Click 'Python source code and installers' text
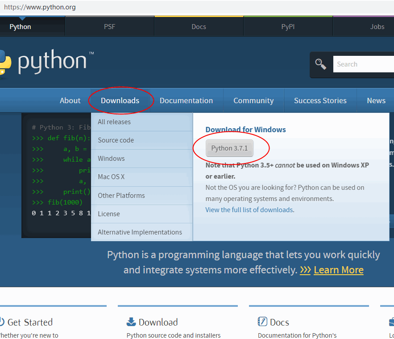 point(174,335)
